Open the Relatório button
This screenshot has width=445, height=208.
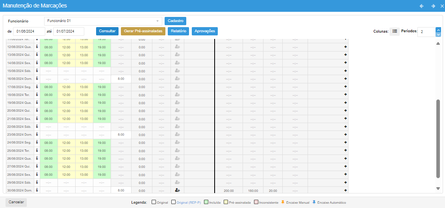tap(178, 31)
